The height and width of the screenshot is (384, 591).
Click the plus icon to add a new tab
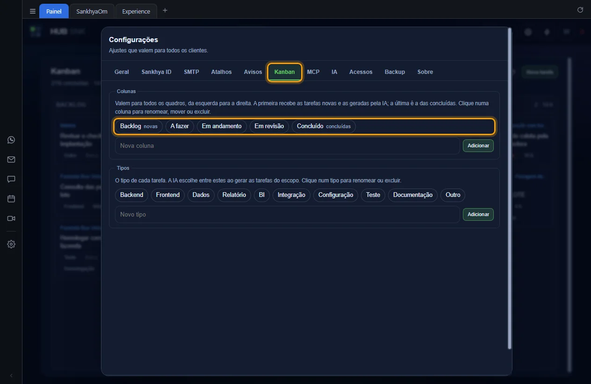point(165,10)
